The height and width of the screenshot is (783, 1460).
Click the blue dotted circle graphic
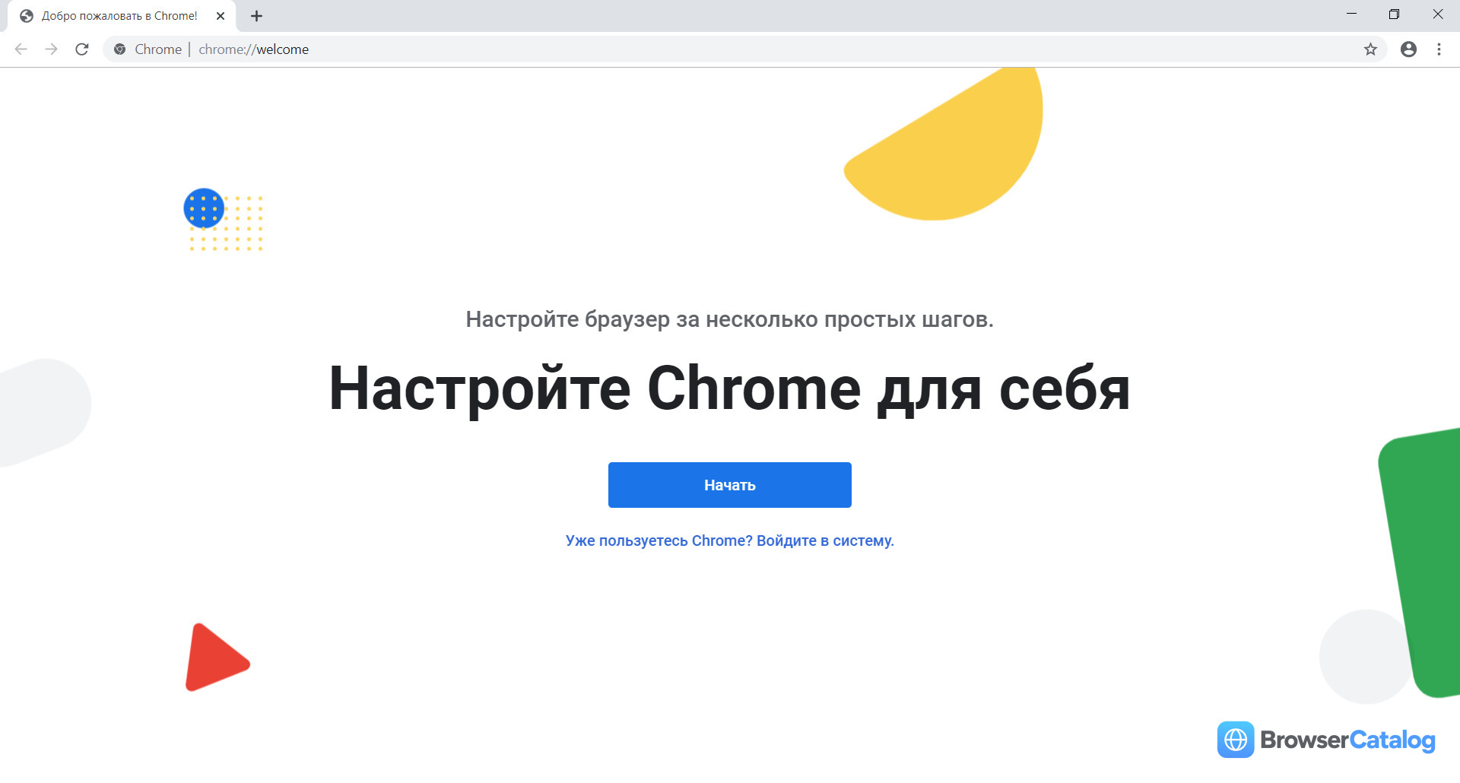pyautogui.click(x=204, y=208)
